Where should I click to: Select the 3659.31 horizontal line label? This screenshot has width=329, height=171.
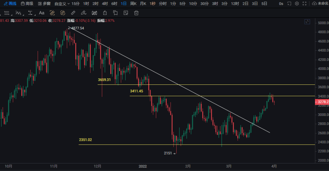104,80
